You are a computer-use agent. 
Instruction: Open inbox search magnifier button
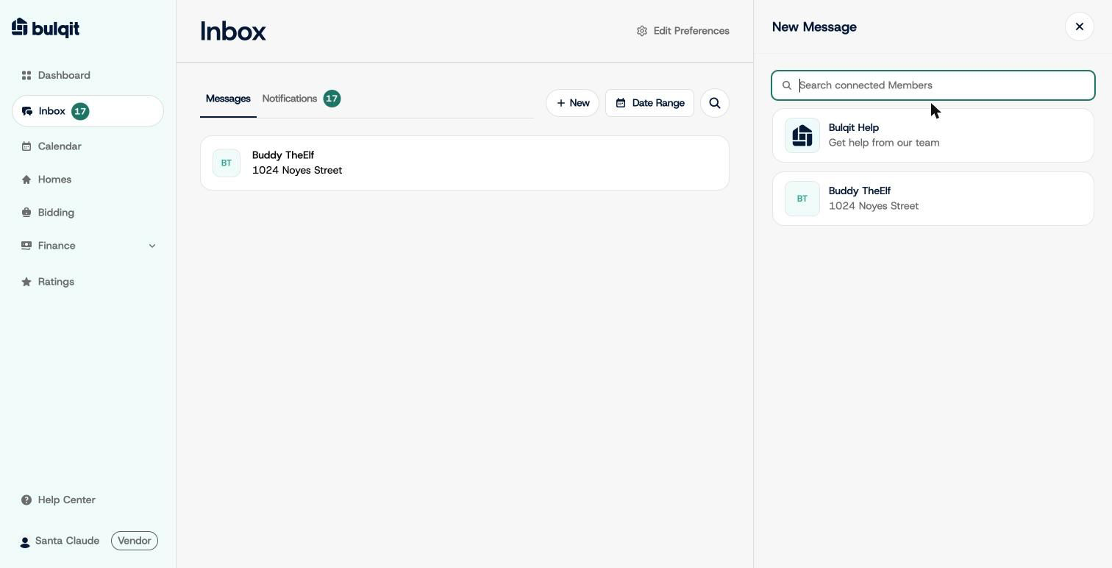point(715,103)
